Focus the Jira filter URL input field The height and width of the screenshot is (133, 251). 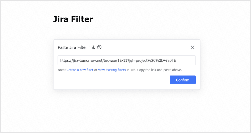(127, 60)
